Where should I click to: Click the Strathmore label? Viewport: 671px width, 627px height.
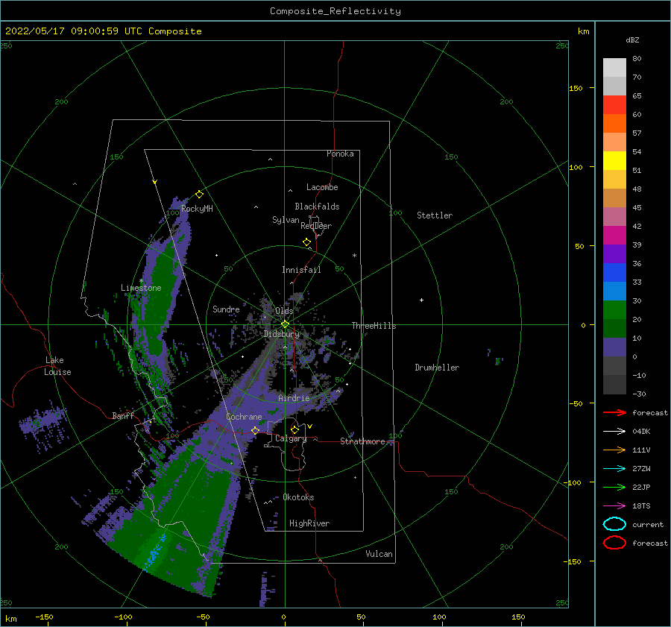tap(362, 441)
